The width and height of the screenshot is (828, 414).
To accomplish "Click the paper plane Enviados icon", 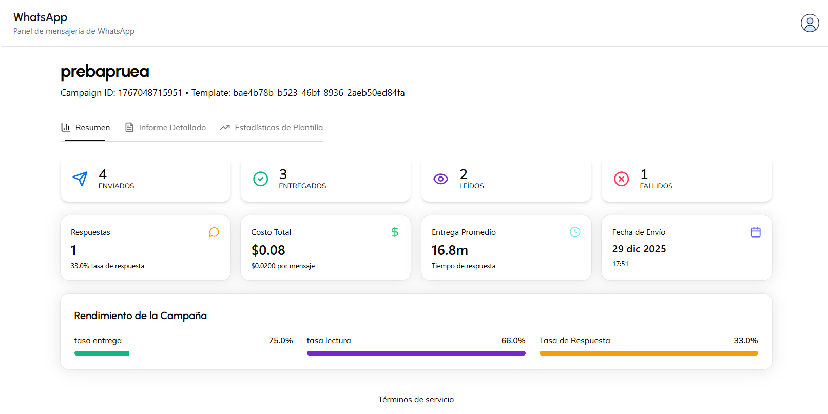I will tap(80, 179).
